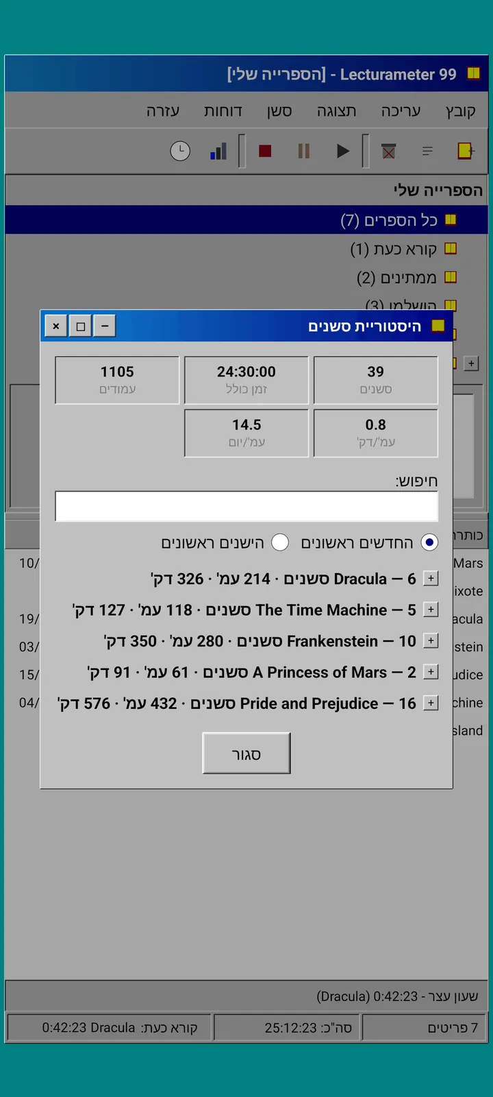Select החדשים ראשונים sort option
493x1097 pixels.
[x=429, y=542]
